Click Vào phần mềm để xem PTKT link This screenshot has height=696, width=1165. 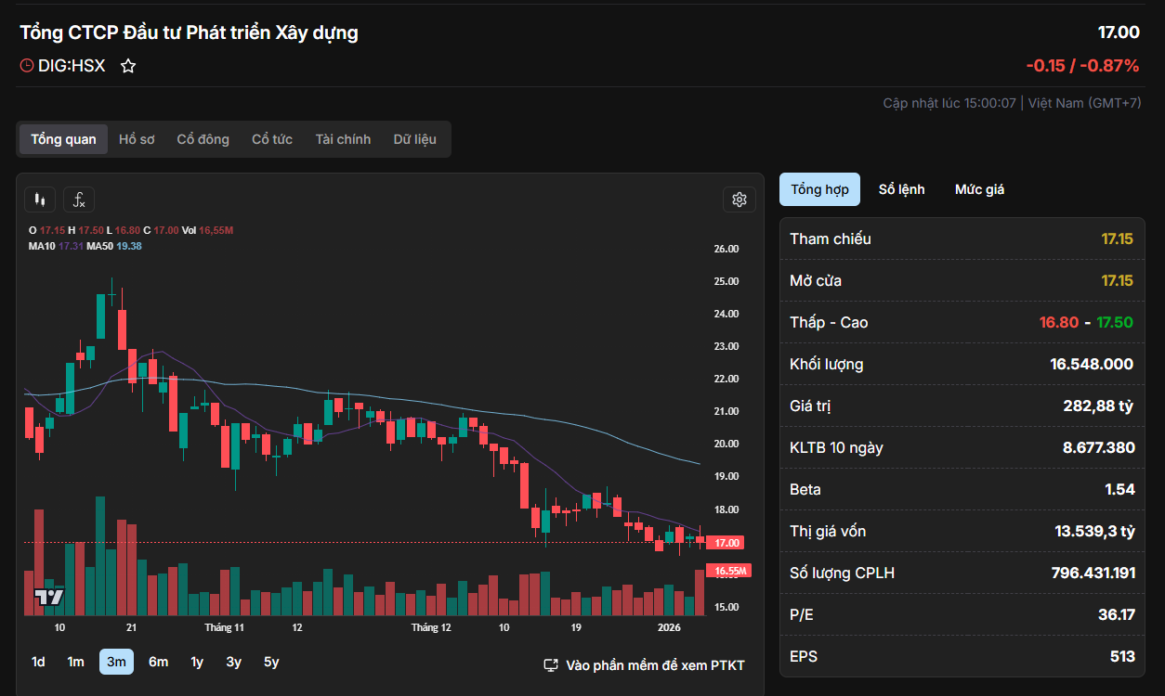click(655, 665)
